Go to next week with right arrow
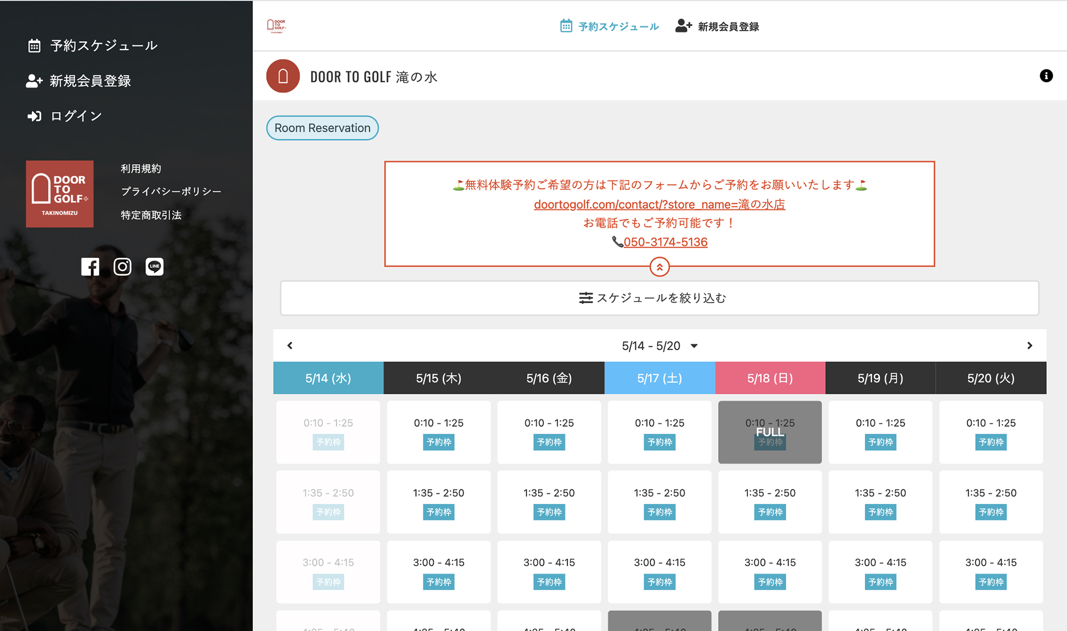 pos(1030,345)
